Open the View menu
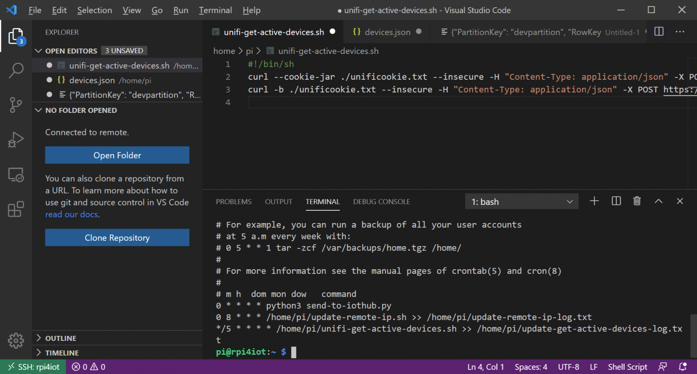Image resolution: width=697 pixels, height=374 pixels. pyautogui.click(x=132, y=10)
